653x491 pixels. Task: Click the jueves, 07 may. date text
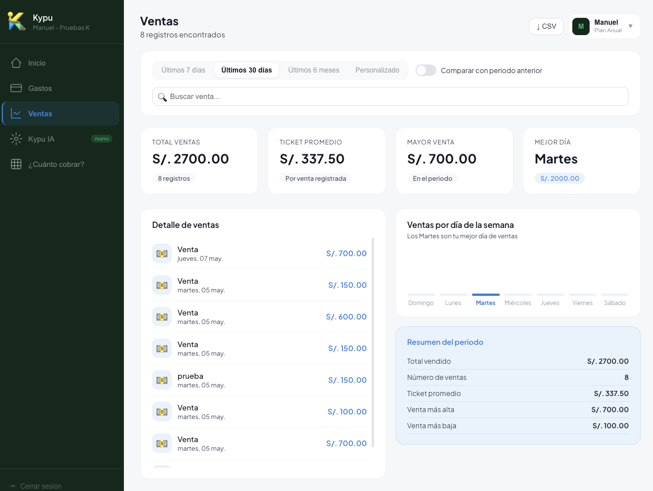click(201, 259)
